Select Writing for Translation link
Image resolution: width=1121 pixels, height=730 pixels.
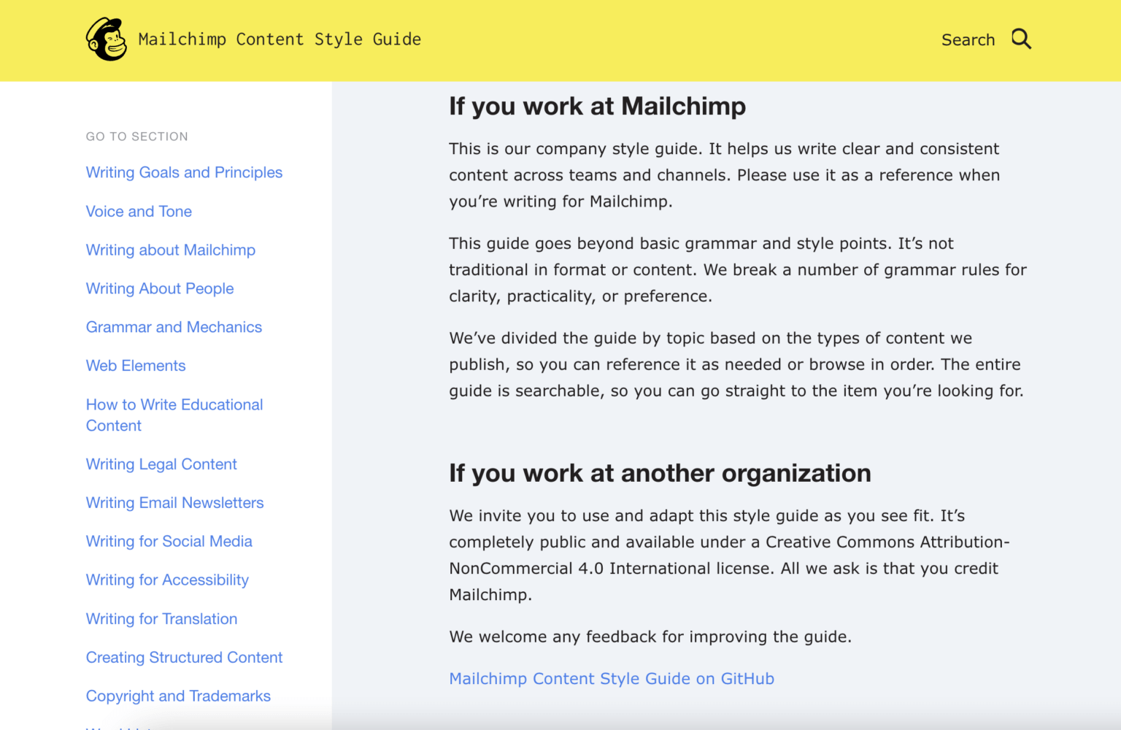pos(161,619)
